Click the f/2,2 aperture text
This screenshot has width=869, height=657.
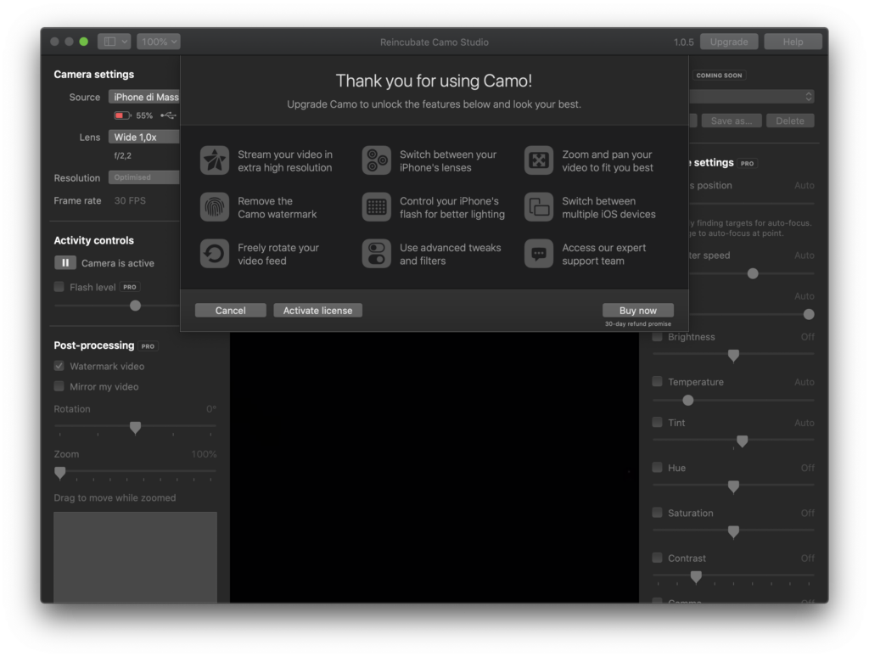[x=122, y=156]
